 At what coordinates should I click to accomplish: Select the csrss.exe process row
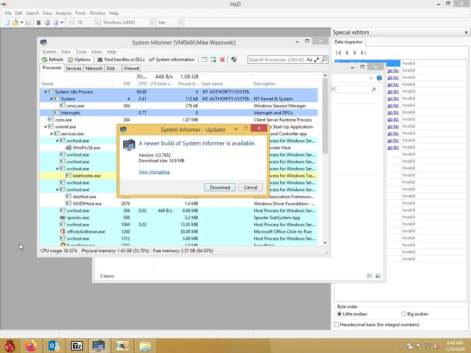[179, 120]
